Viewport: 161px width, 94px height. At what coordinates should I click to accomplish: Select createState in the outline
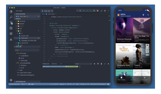24,56
